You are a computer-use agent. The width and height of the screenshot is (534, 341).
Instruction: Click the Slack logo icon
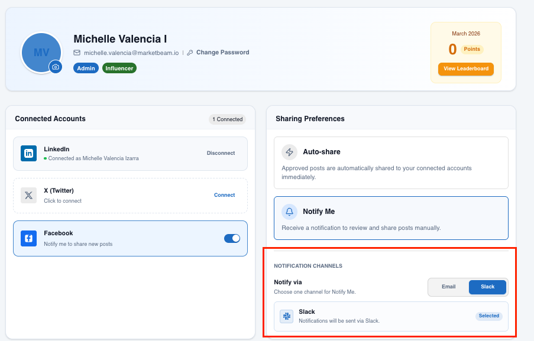click(286, 316)
